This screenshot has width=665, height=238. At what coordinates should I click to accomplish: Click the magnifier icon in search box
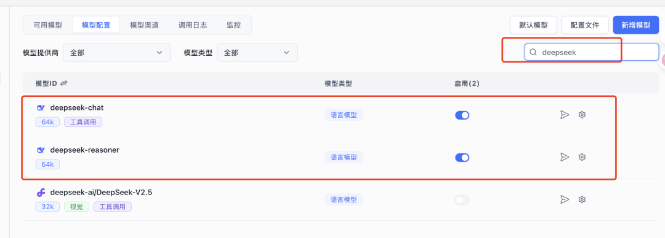tap(533, 52)
